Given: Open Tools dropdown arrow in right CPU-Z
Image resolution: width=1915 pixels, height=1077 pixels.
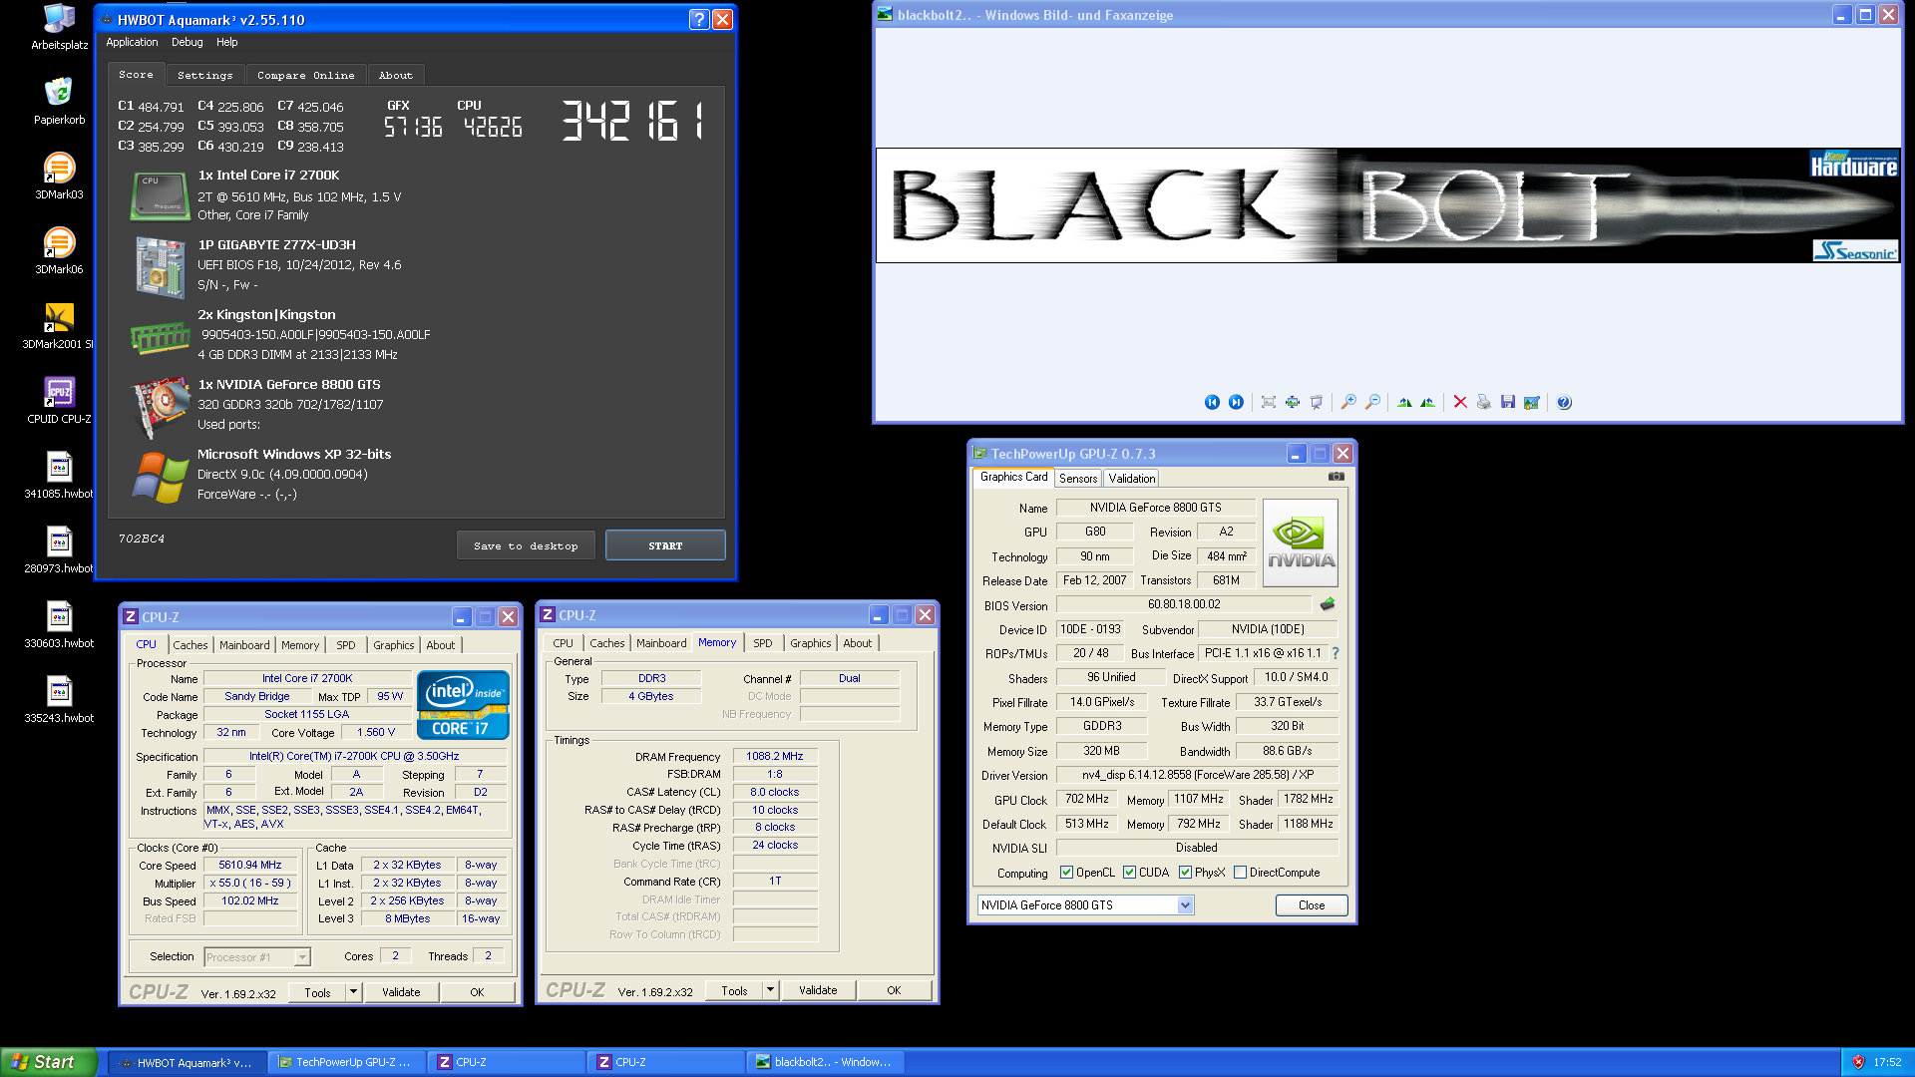Looking at the screenshot, I should pos(770,990).
